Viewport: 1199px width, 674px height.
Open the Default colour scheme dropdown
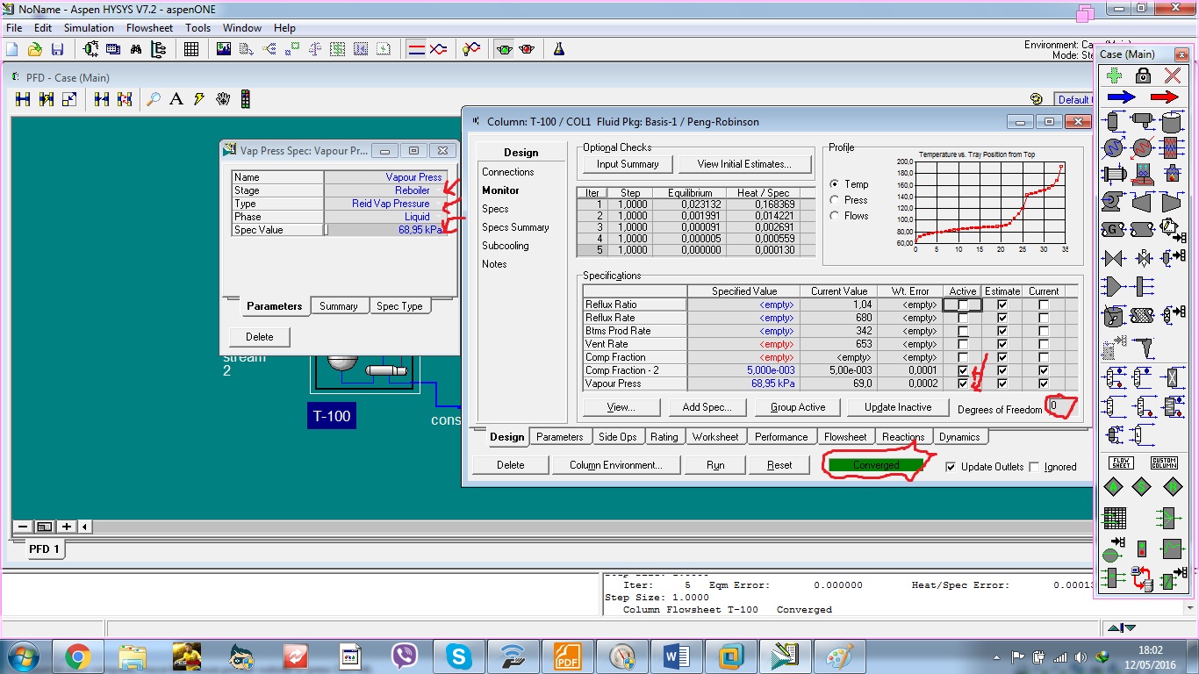pyautogui.click(x=1074, y=99)
